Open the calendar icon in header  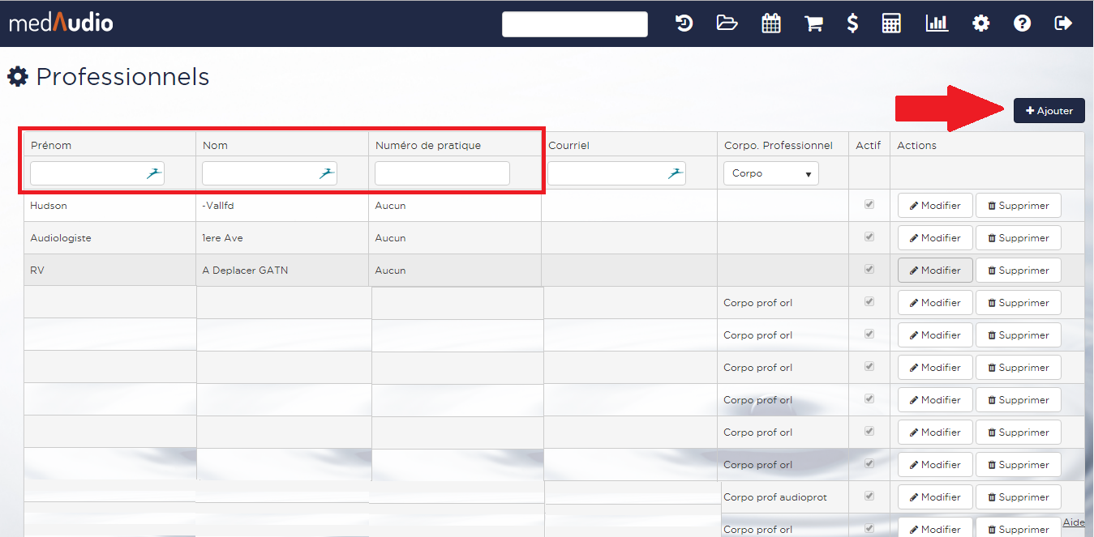click(770, 23)
